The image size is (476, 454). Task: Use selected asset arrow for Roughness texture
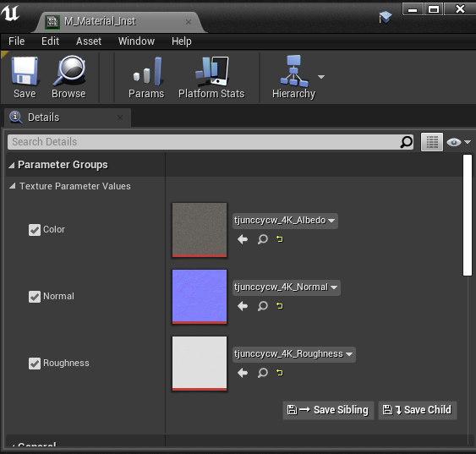click(243, 373)
